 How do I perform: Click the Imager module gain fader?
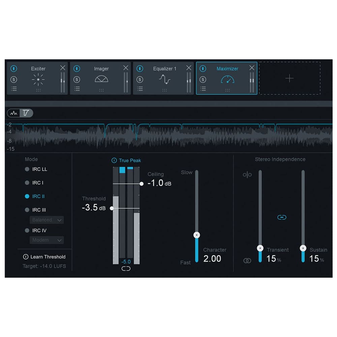(x=126, y=82)
